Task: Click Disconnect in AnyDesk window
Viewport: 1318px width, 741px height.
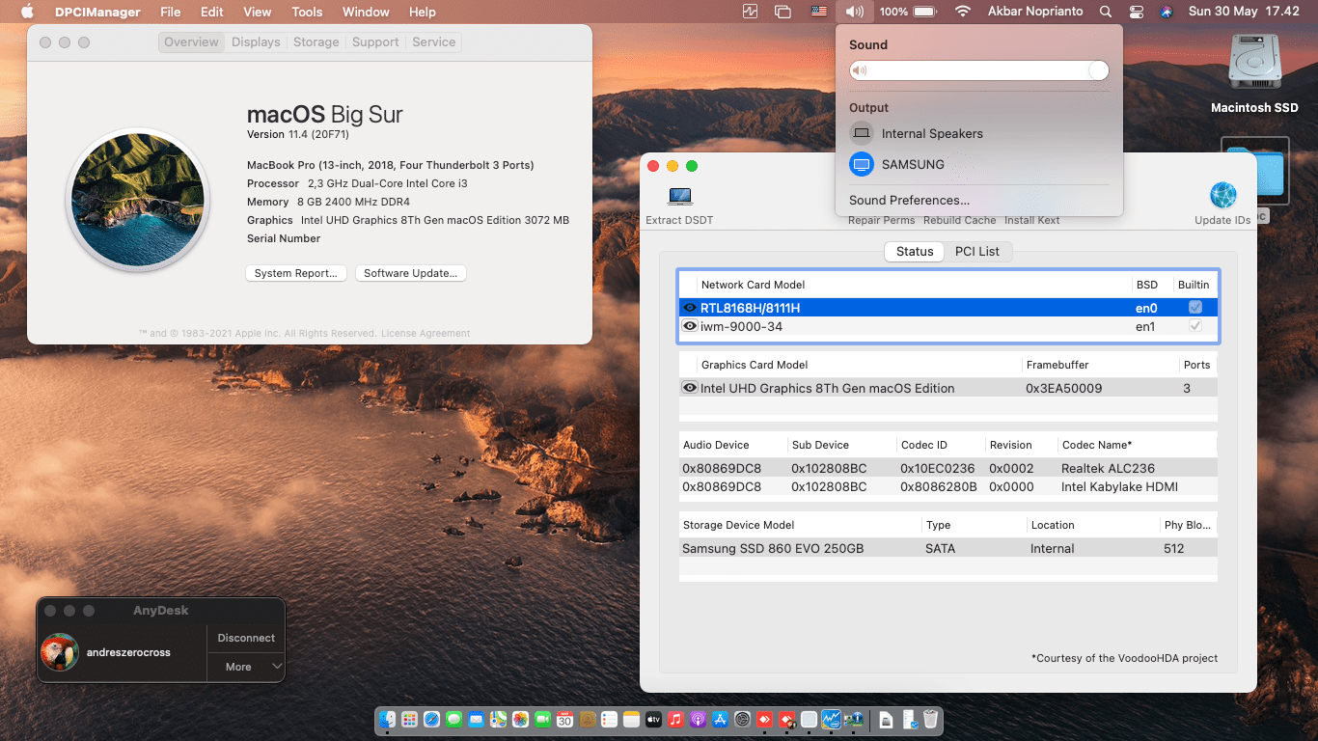Action: (x=246, y=638)
